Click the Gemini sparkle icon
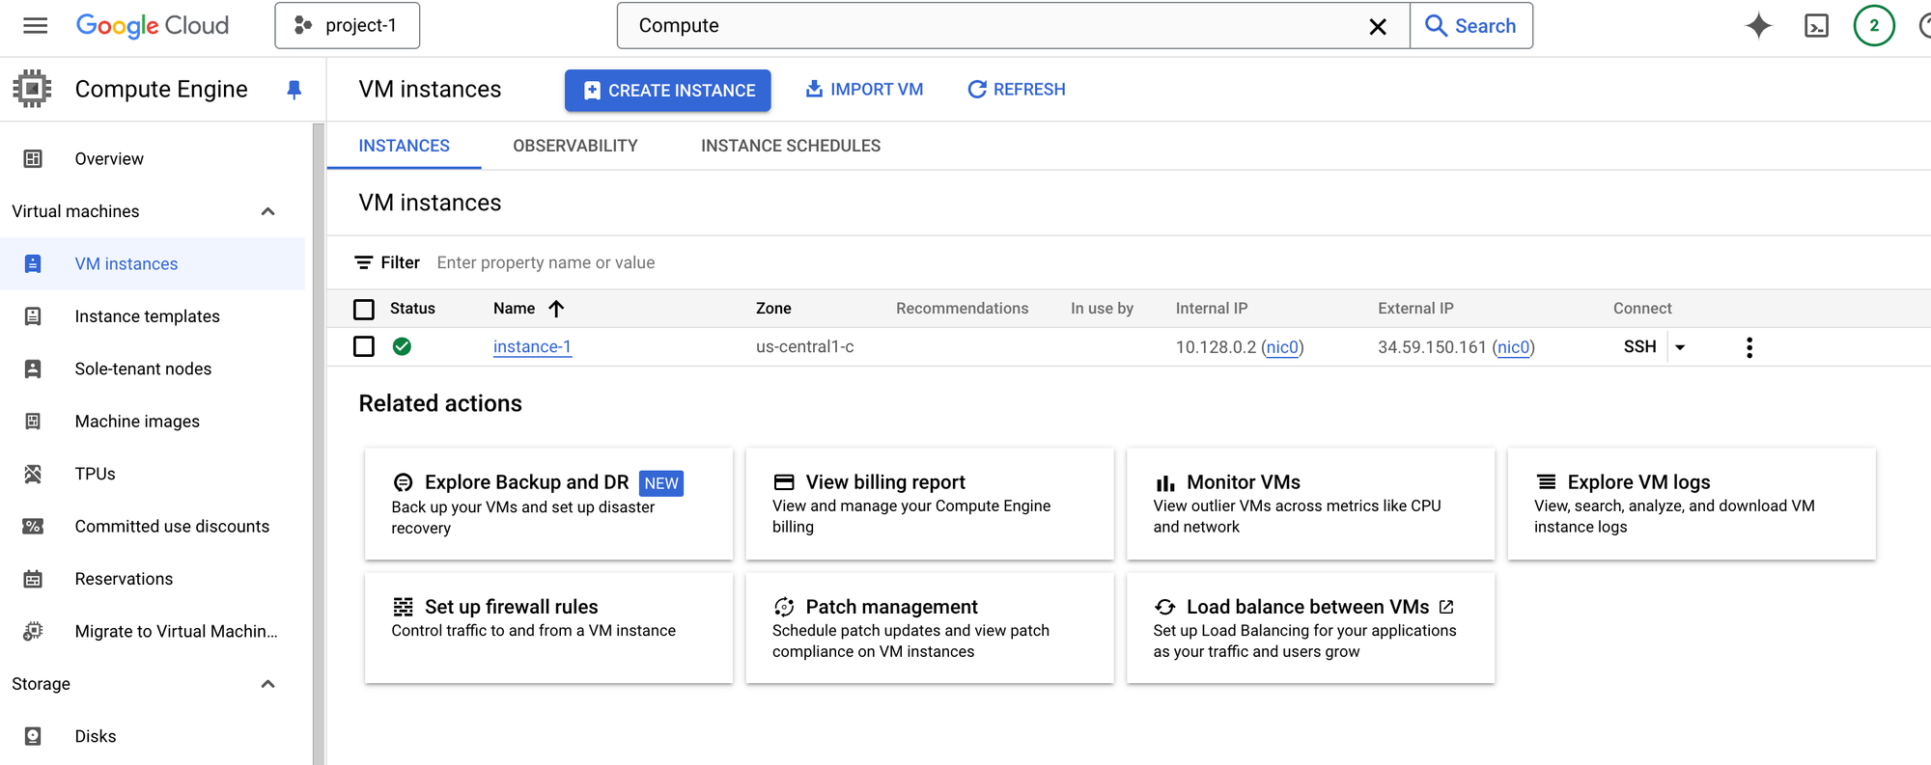The height and width of the screenshot is (765, 1931). (x=1758, y=26)
